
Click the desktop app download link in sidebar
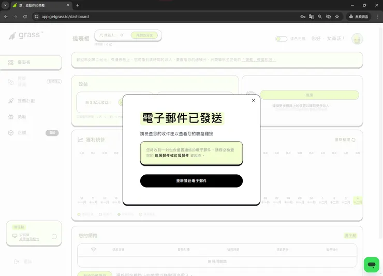point(29,239)
